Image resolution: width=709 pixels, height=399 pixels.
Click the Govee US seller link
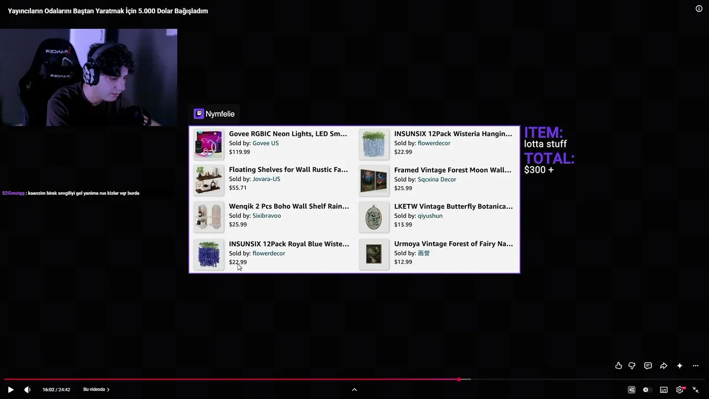click(265, 143)
